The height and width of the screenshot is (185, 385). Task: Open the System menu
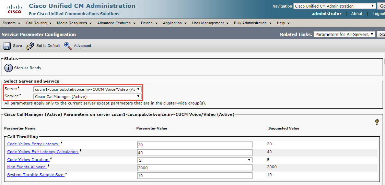point(12,23)
